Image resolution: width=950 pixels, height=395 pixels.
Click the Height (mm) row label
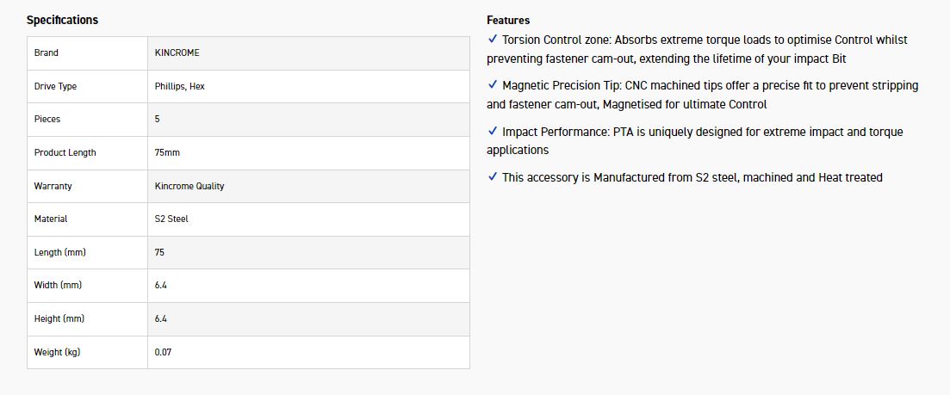[x=59, y=319]
